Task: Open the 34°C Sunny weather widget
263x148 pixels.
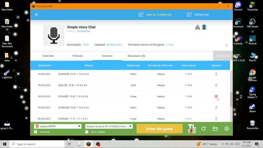Action: [207, 144]
